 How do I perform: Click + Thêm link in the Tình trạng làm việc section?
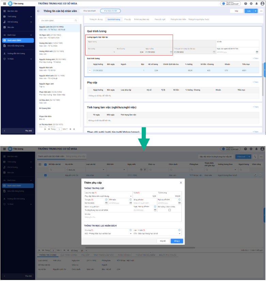pos(255,107)
